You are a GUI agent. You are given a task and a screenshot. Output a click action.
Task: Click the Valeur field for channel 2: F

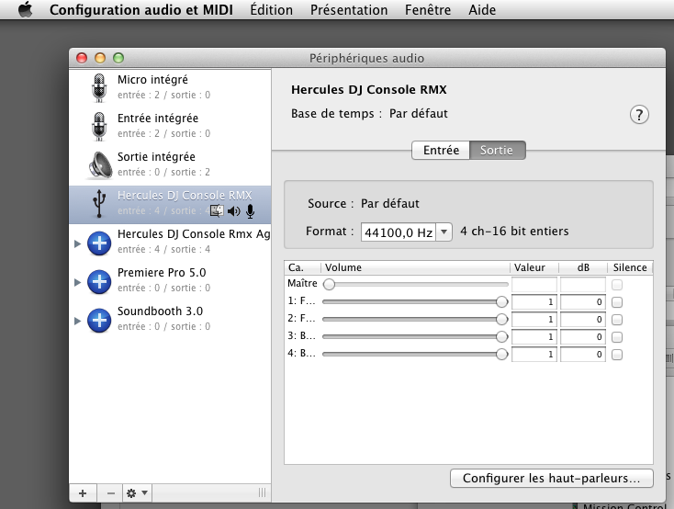pos(534,319)
